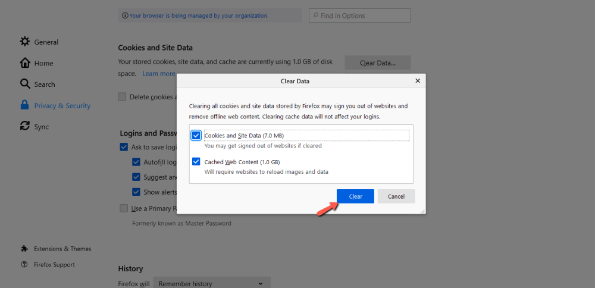Image resolution: width=595 pixels, height=288 pixels.
Task: Click the Firefox Support question mark icon
Action: pos(24,264)
